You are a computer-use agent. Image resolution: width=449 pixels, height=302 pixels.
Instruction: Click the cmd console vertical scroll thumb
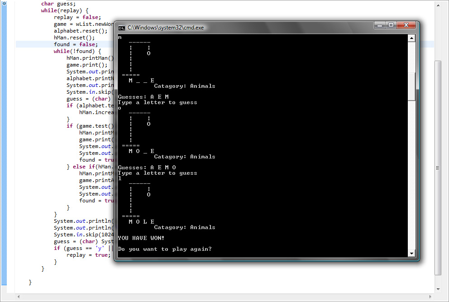tap(411, 86)
